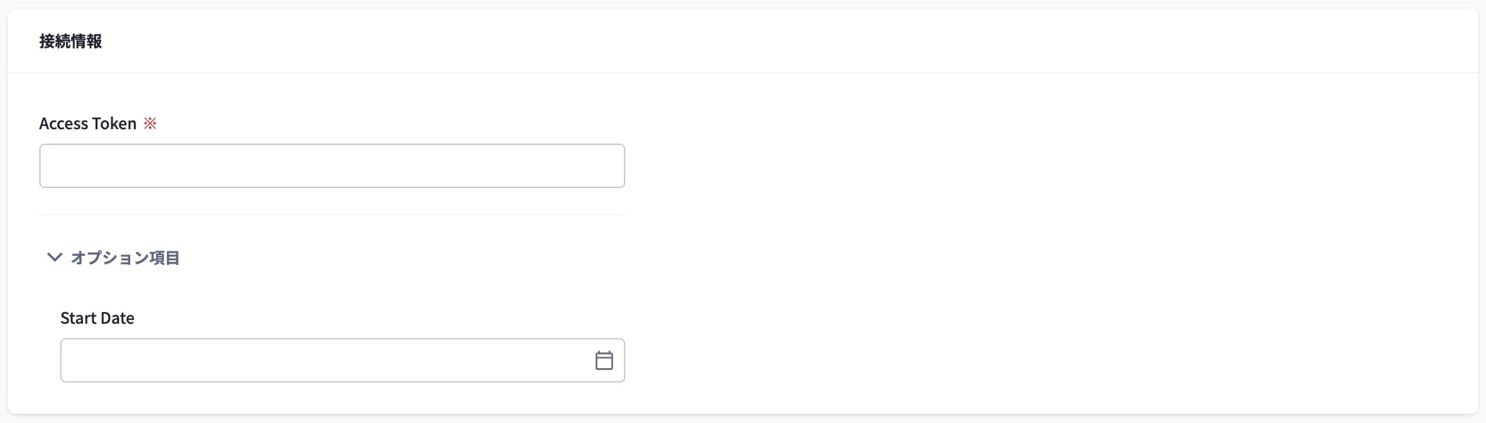
Task: Select the empty Access Token text box
Action: (x=332, y=166)
